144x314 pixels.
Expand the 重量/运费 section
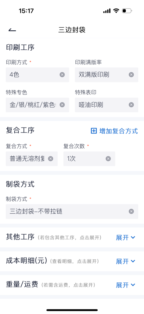tap(125, 285)
